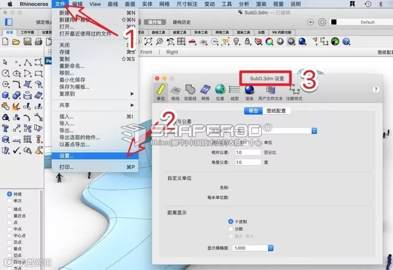Select the Text (T) tool in toolbox
The height and width of the screenshot is (270, 393).
click(x=5, y=128)
